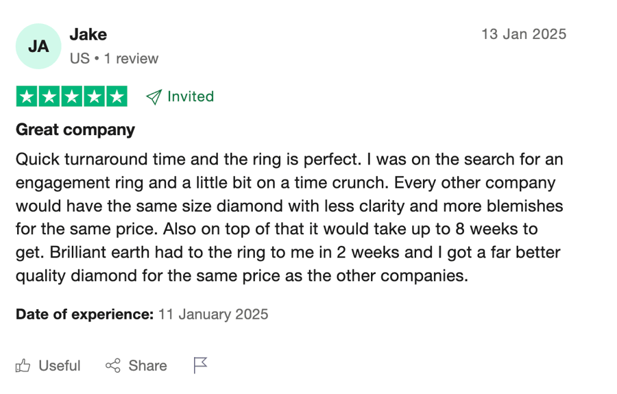Flag this review using the flag icon
This screenshot has width=617, height=394.
(200, 365)
